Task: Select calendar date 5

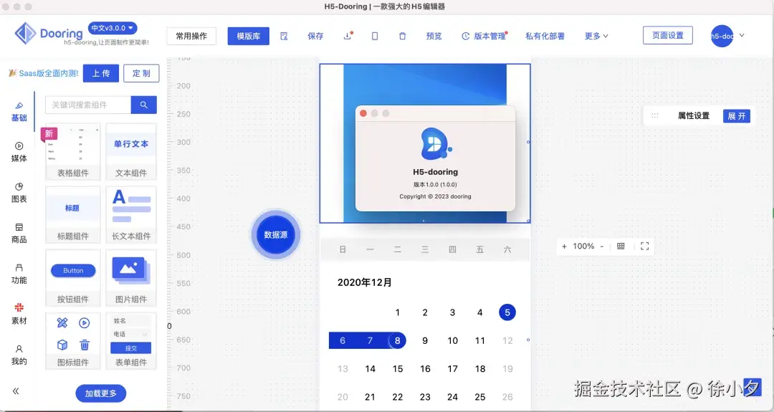Action: tap(507, 312)
